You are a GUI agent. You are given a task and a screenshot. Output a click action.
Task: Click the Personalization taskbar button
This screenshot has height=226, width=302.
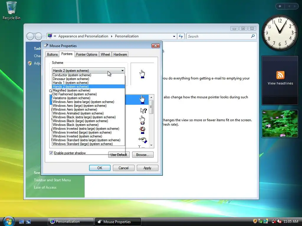[71, 222]
